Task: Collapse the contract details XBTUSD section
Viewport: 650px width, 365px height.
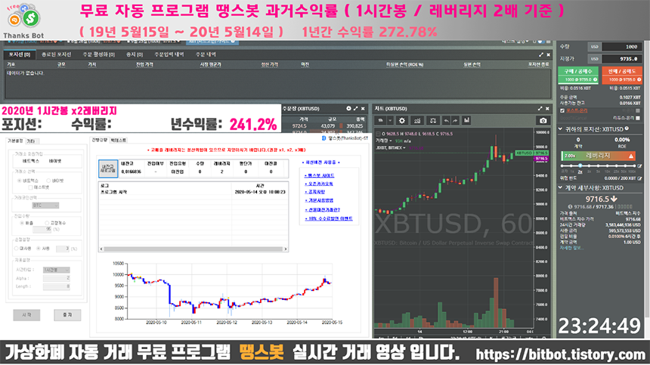Action: click(x=561, y=187)
